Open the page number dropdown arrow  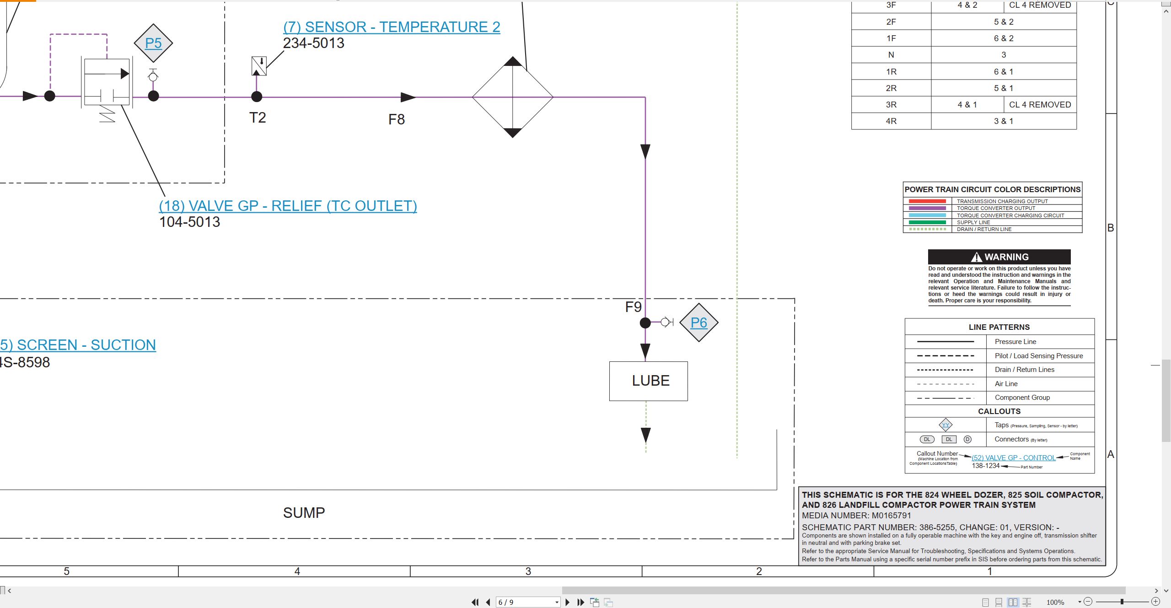click(556, 602)
